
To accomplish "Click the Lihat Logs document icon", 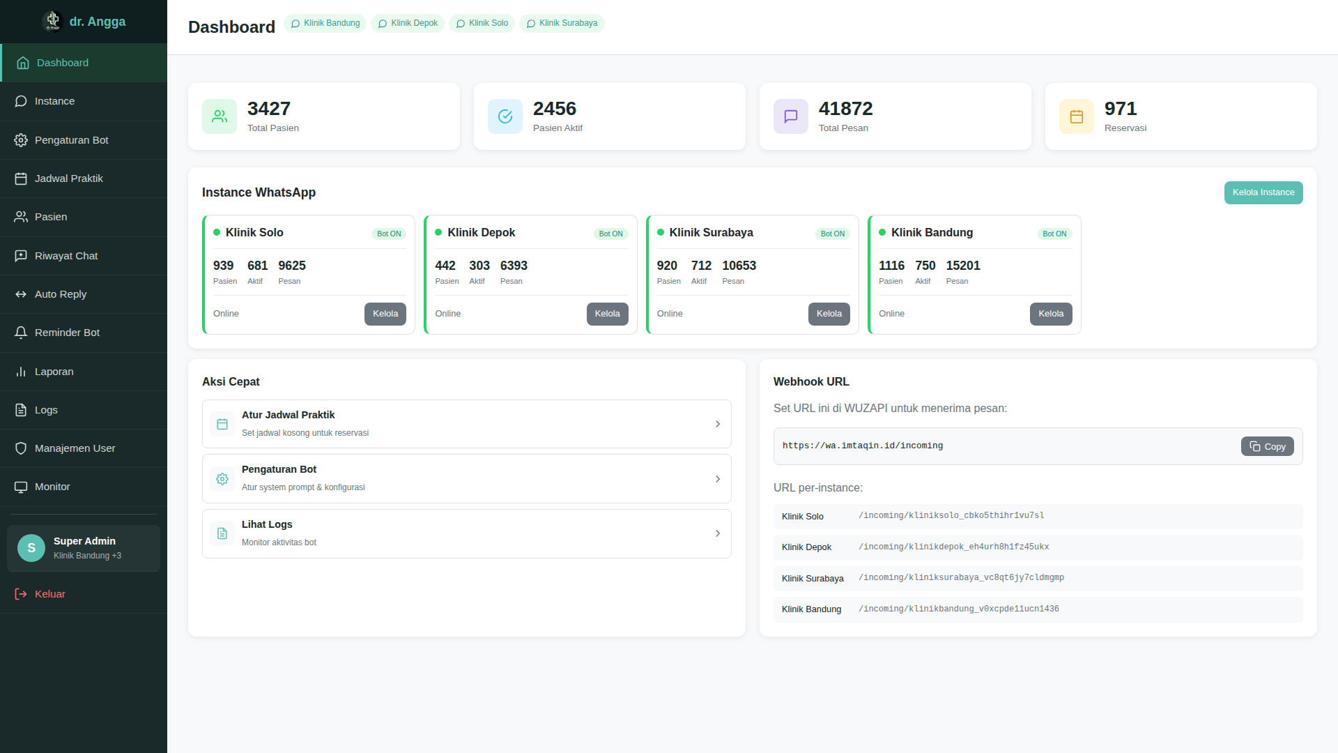I will pos(222,533).
